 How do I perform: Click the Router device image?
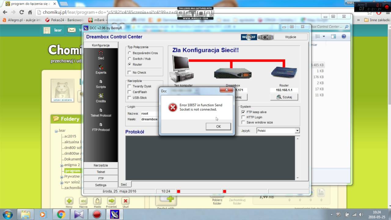(284, 72)
